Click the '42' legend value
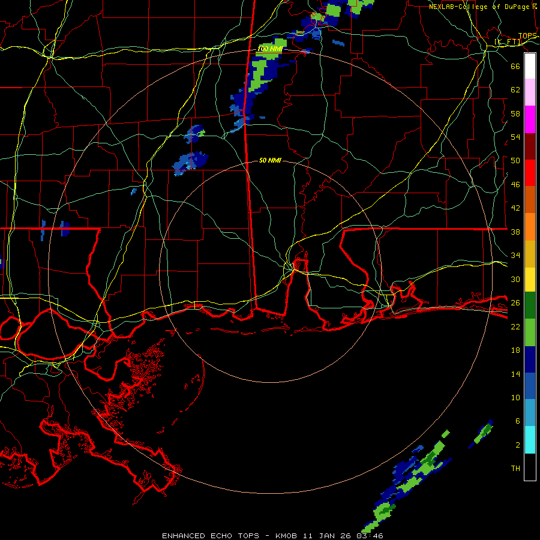Viewport: 540px width, 540px height. (515, 208)
